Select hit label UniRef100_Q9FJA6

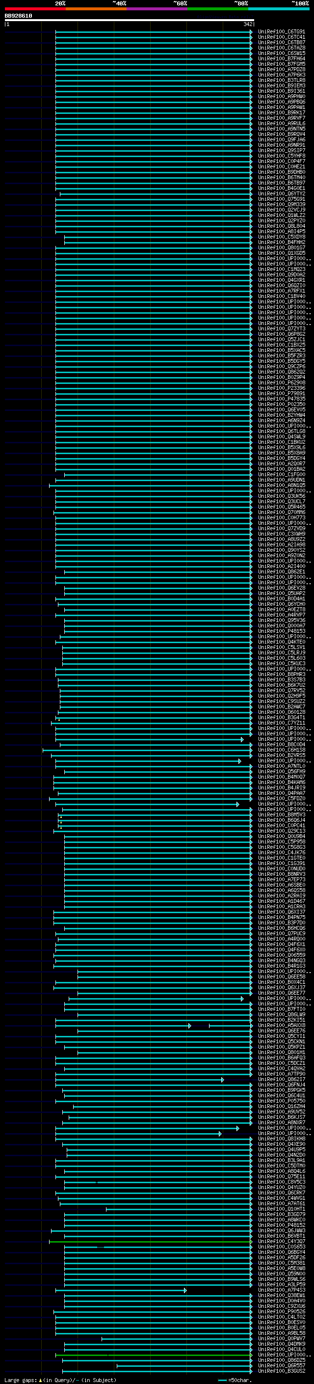click(x=281, y=140)
